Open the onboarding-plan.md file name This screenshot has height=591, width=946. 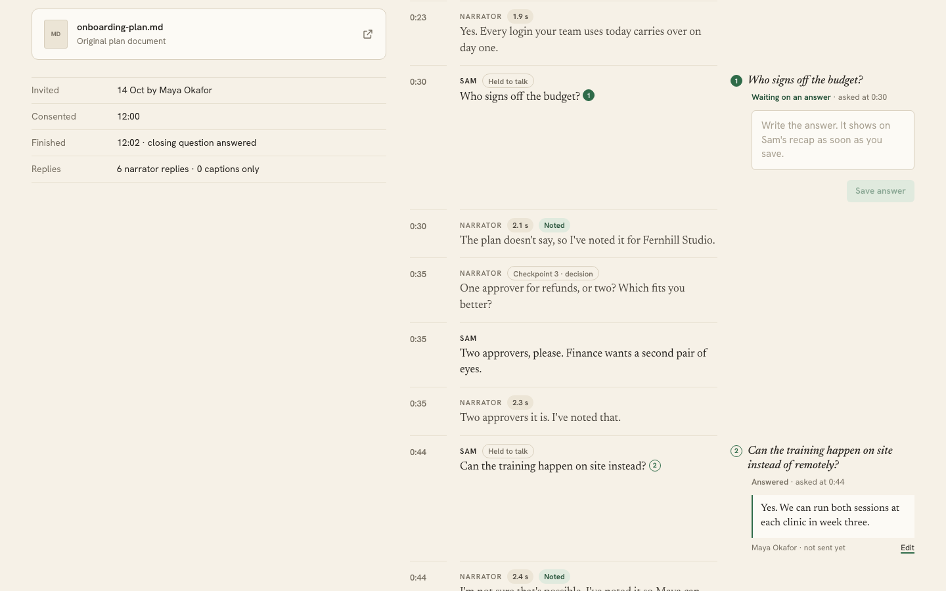(x=120, y=27)
